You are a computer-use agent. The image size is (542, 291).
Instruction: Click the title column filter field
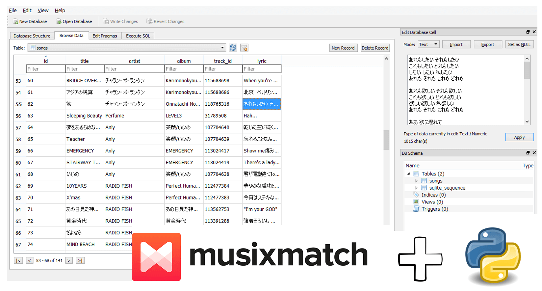point(85,69)
